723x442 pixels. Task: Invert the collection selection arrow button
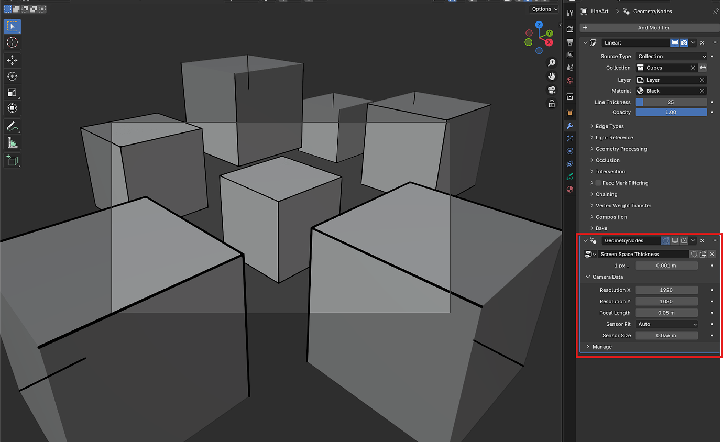[x=703, y=68]
